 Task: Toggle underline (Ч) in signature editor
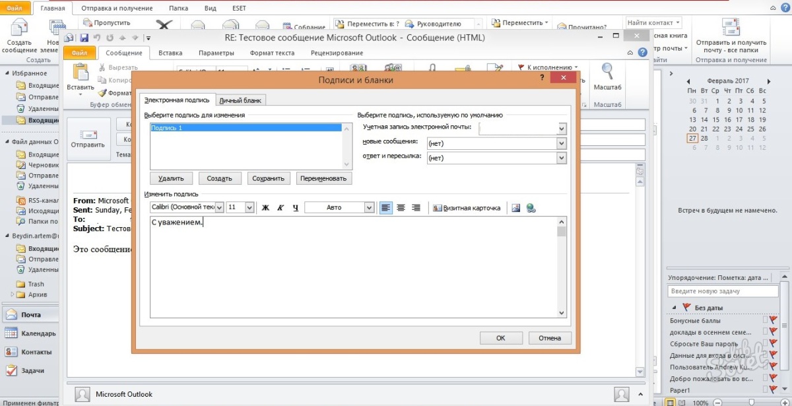point(295,207)
